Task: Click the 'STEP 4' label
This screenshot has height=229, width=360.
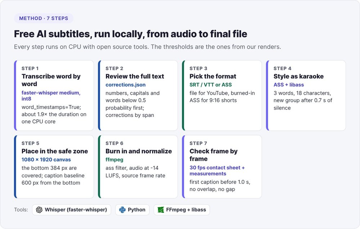Action: pyautogui.click(x=282, y=69)
